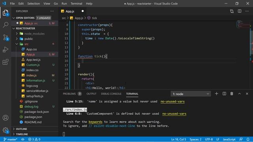Close the terminal panel
This screenshot has height=142, width=253.
click(x=247, y=94)
